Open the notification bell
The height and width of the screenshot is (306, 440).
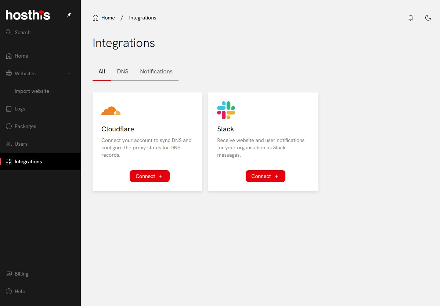pos(411,18)
